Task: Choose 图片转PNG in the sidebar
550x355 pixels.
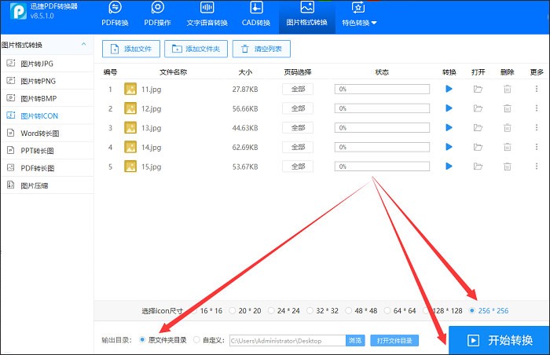Action: 47,81
